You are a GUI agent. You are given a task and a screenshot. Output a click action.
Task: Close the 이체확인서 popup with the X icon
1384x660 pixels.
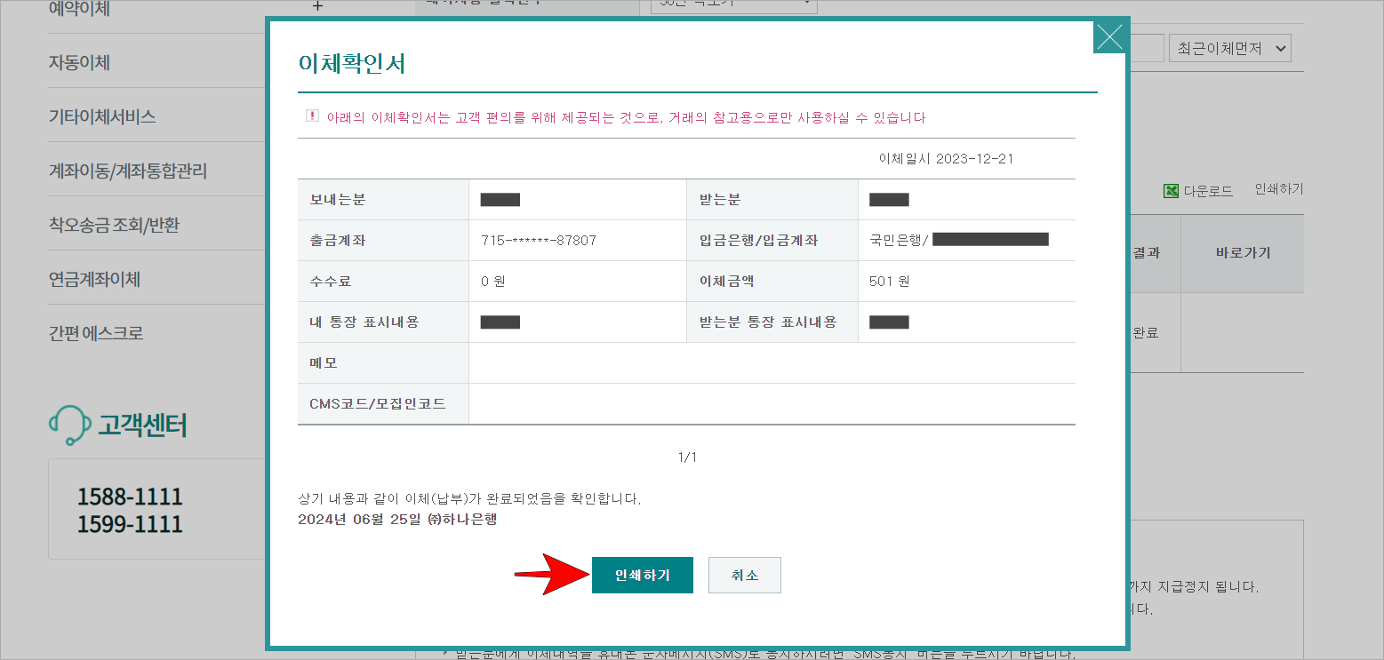(x=1109, y=37)
